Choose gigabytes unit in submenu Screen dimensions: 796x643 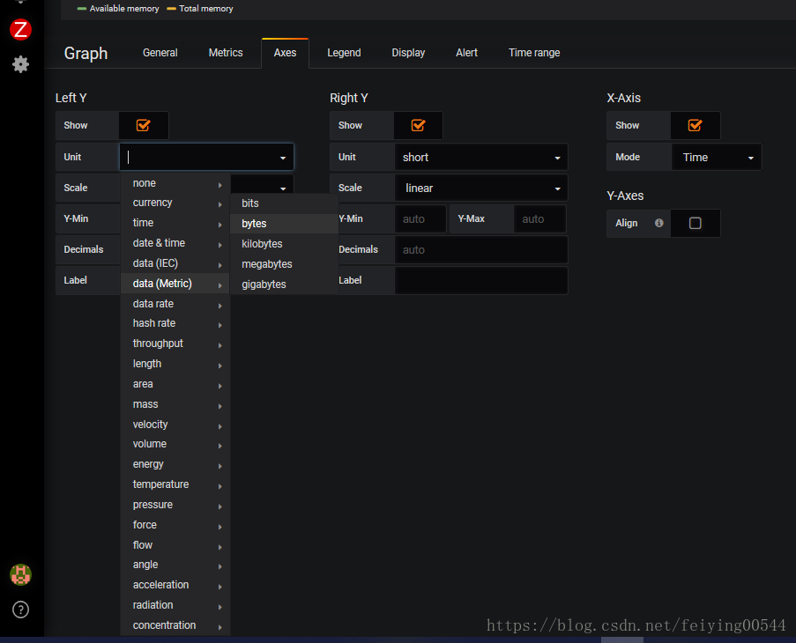click(284, 285)
